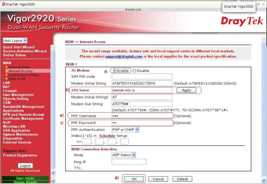Viewport: 267px width, 184px height.
Task: Click the OK button to save settings
Action: tap(134, 179)
